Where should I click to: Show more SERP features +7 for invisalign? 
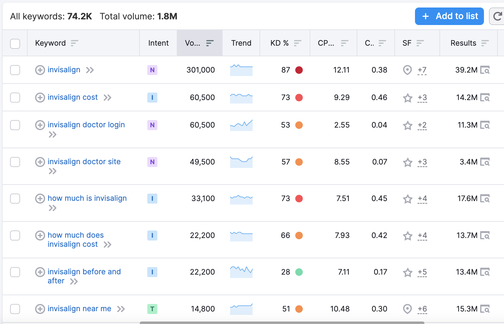pos(422,70)
